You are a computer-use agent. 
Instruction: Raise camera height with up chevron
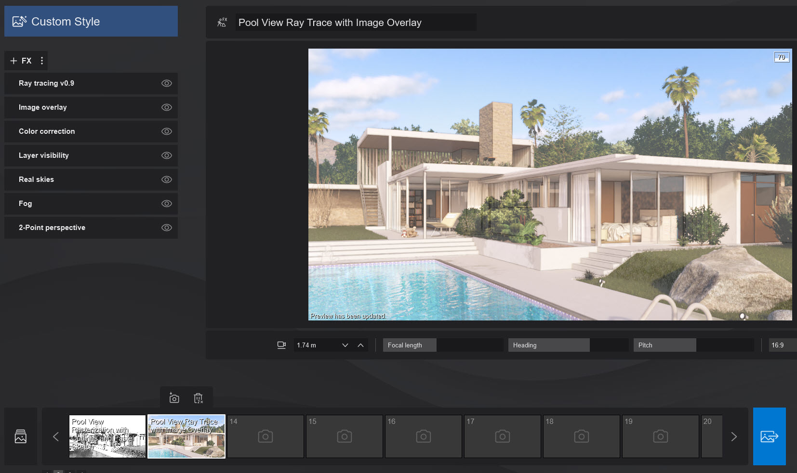[x=360, y=345]
